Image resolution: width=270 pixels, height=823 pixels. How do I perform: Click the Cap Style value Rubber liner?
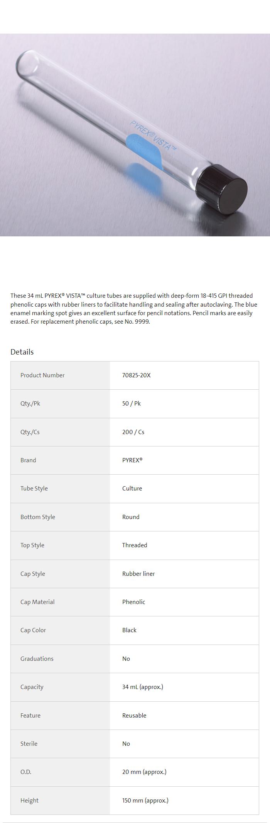click(x=138, y=574)
